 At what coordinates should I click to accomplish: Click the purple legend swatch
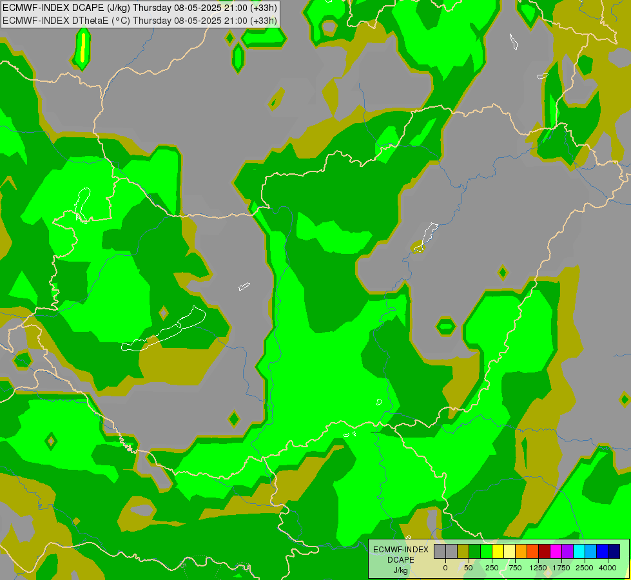[x=567, y=551]
